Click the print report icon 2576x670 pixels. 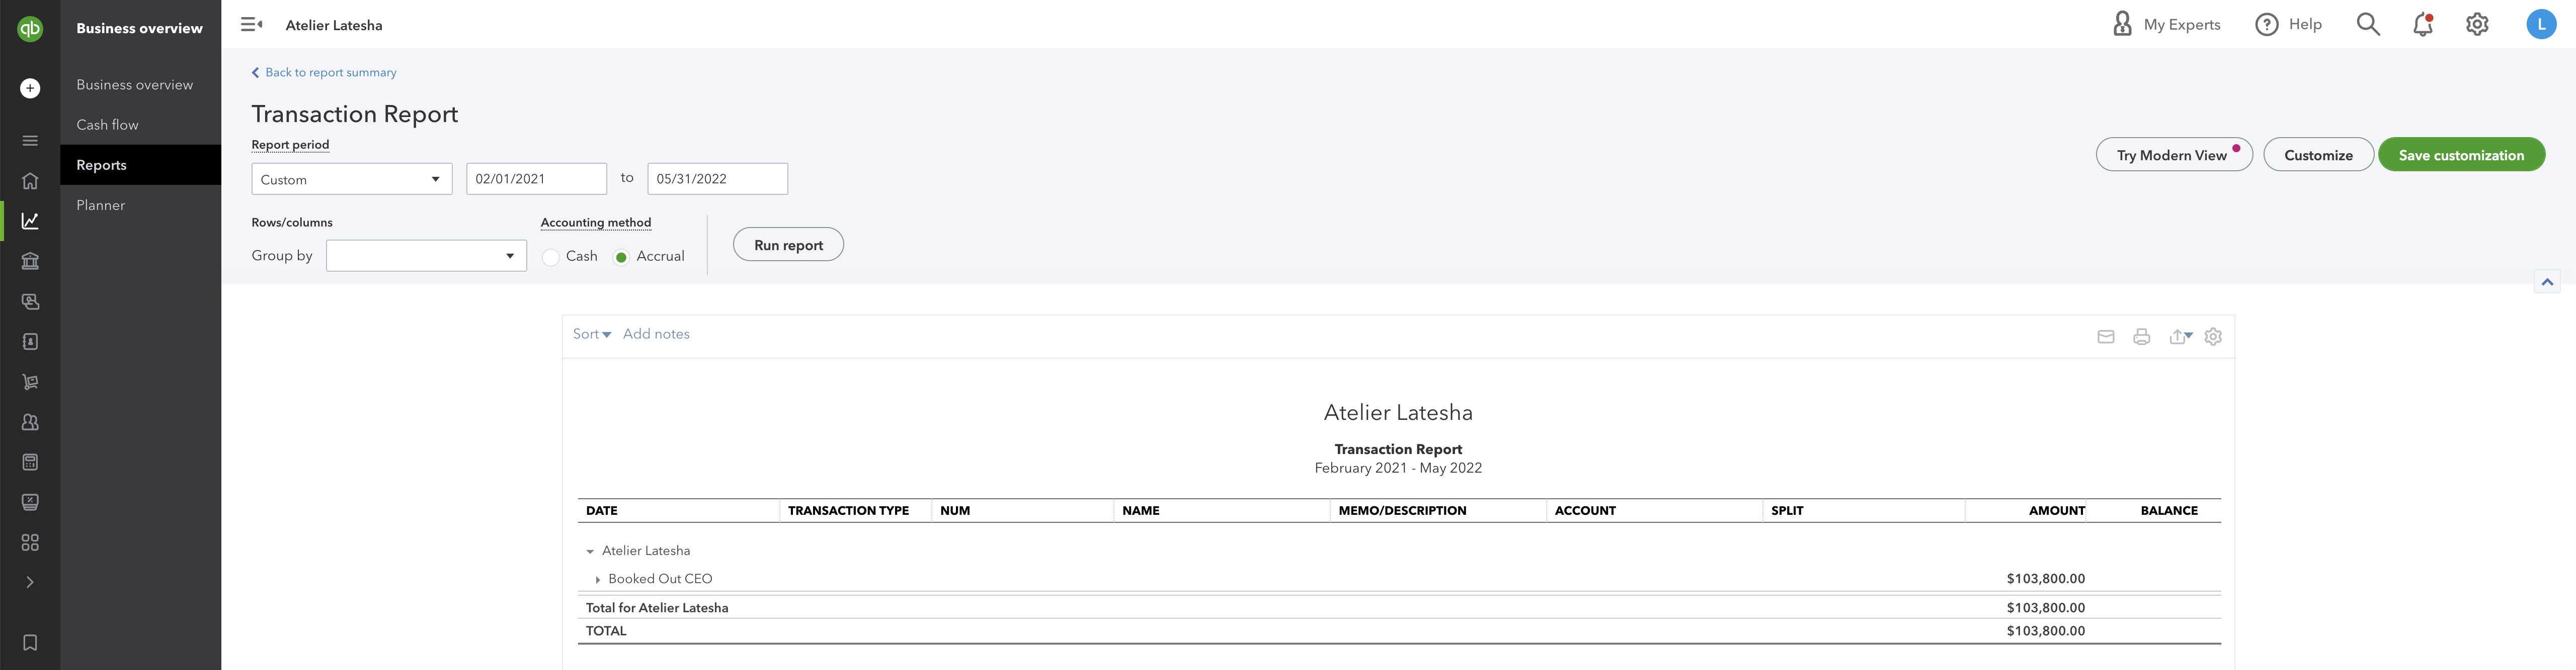point(2141,337)
